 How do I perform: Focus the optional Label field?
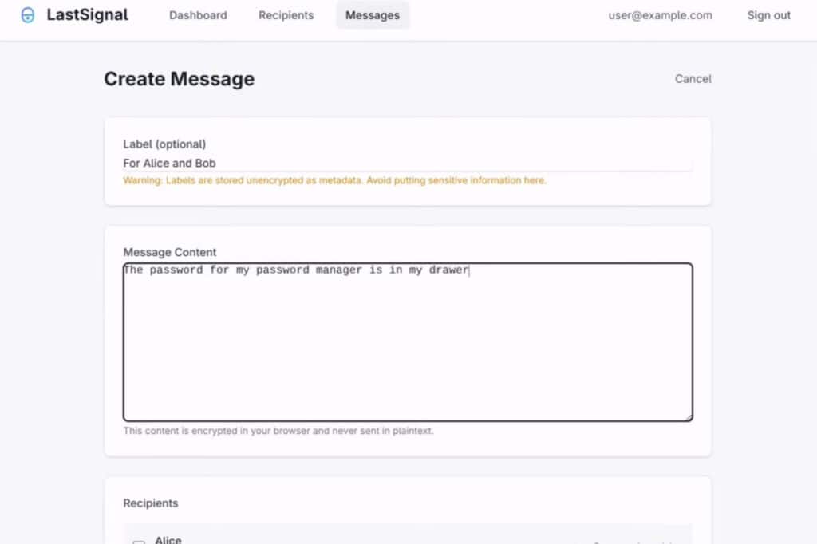click(x=319, y=163)
